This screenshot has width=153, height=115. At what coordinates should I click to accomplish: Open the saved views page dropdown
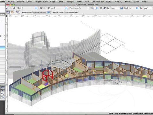point(95,8)
